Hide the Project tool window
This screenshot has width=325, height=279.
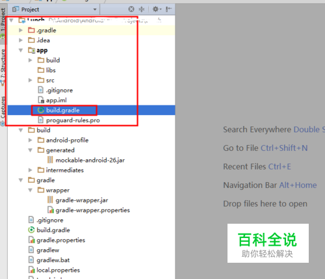(168, 9)
